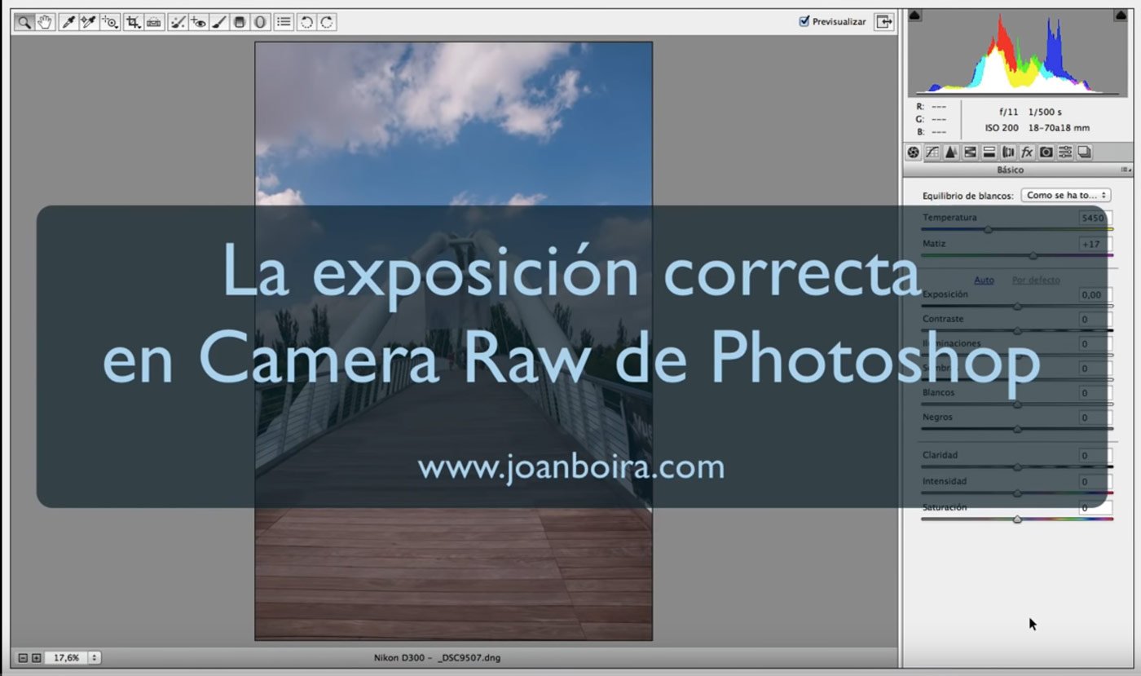The width and height of the screenshot is (1141, 676).
Task: Click the f/11 aperture readout
Action: click(1010, 112)
